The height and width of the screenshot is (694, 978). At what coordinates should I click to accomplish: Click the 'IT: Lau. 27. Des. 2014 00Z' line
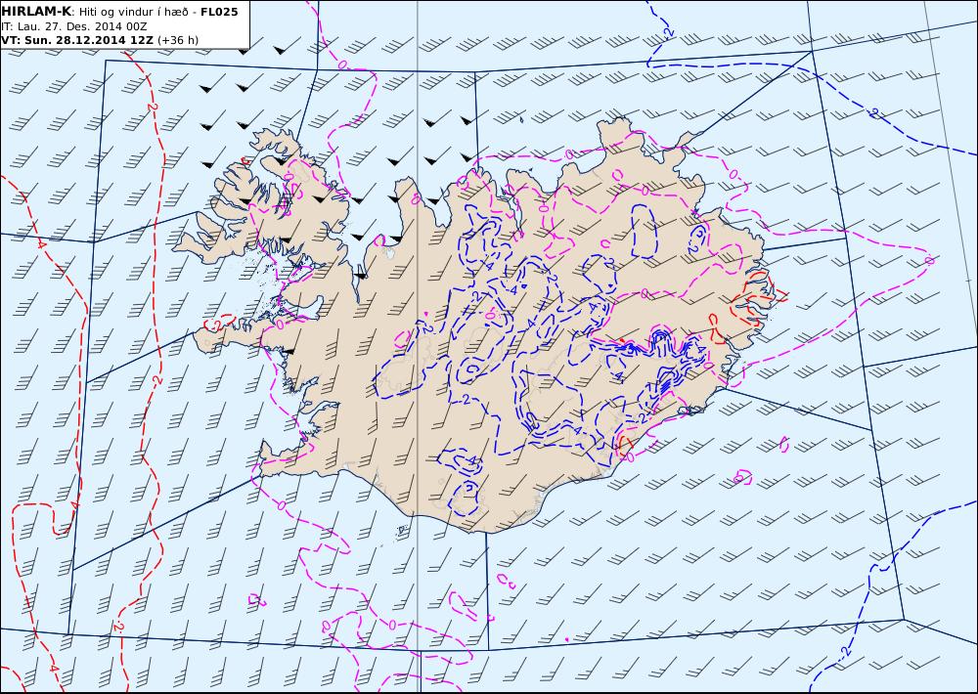74,26
